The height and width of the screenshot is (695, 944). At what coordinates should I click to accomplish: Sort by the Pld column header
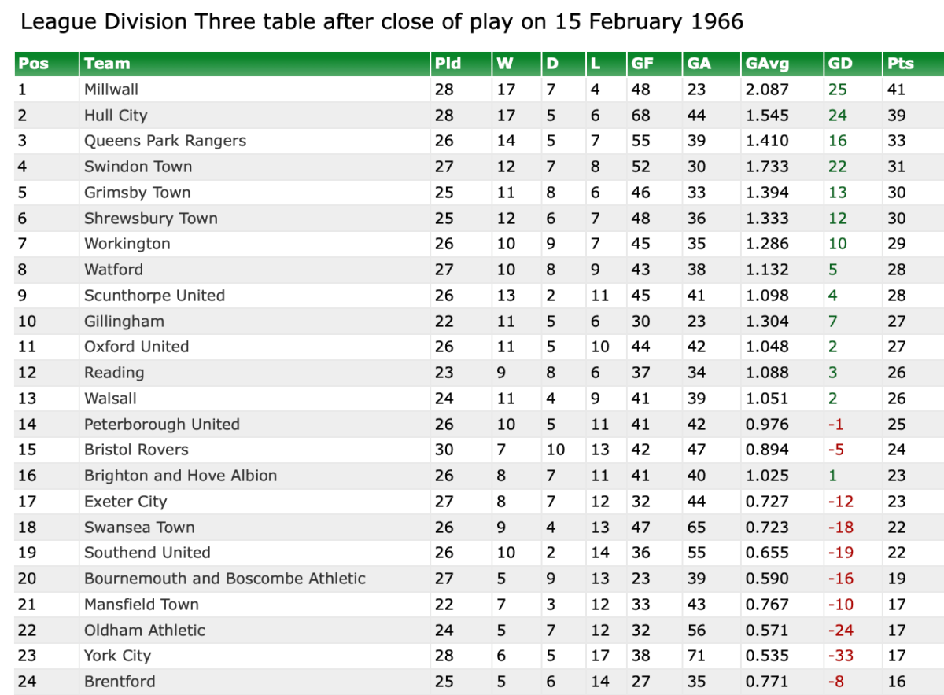(x=448, y=64)
